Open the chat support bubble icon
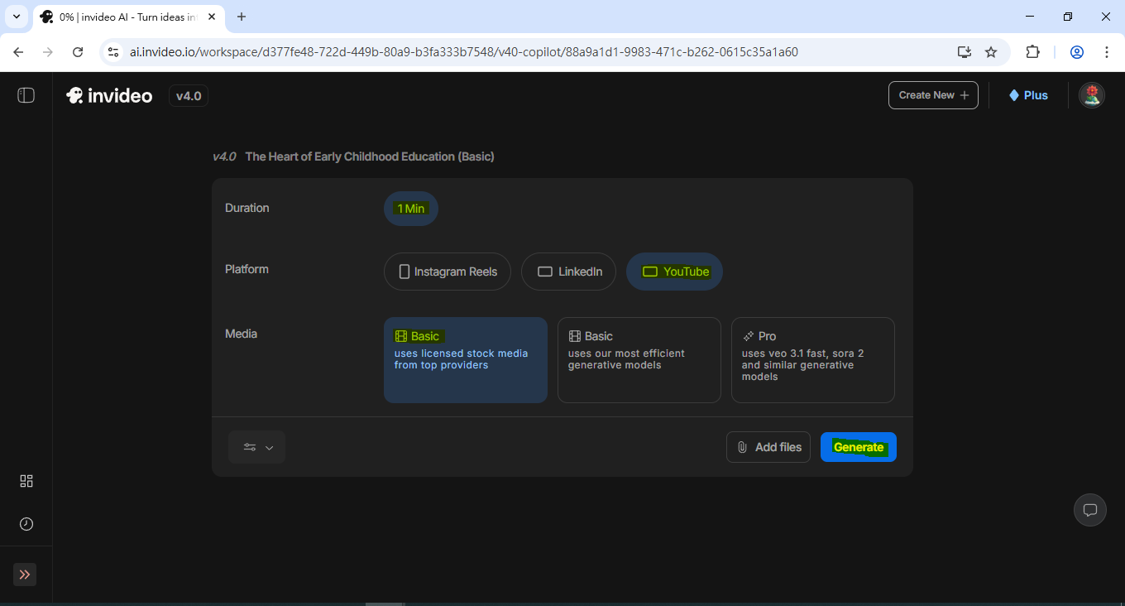 point(1089,509)
